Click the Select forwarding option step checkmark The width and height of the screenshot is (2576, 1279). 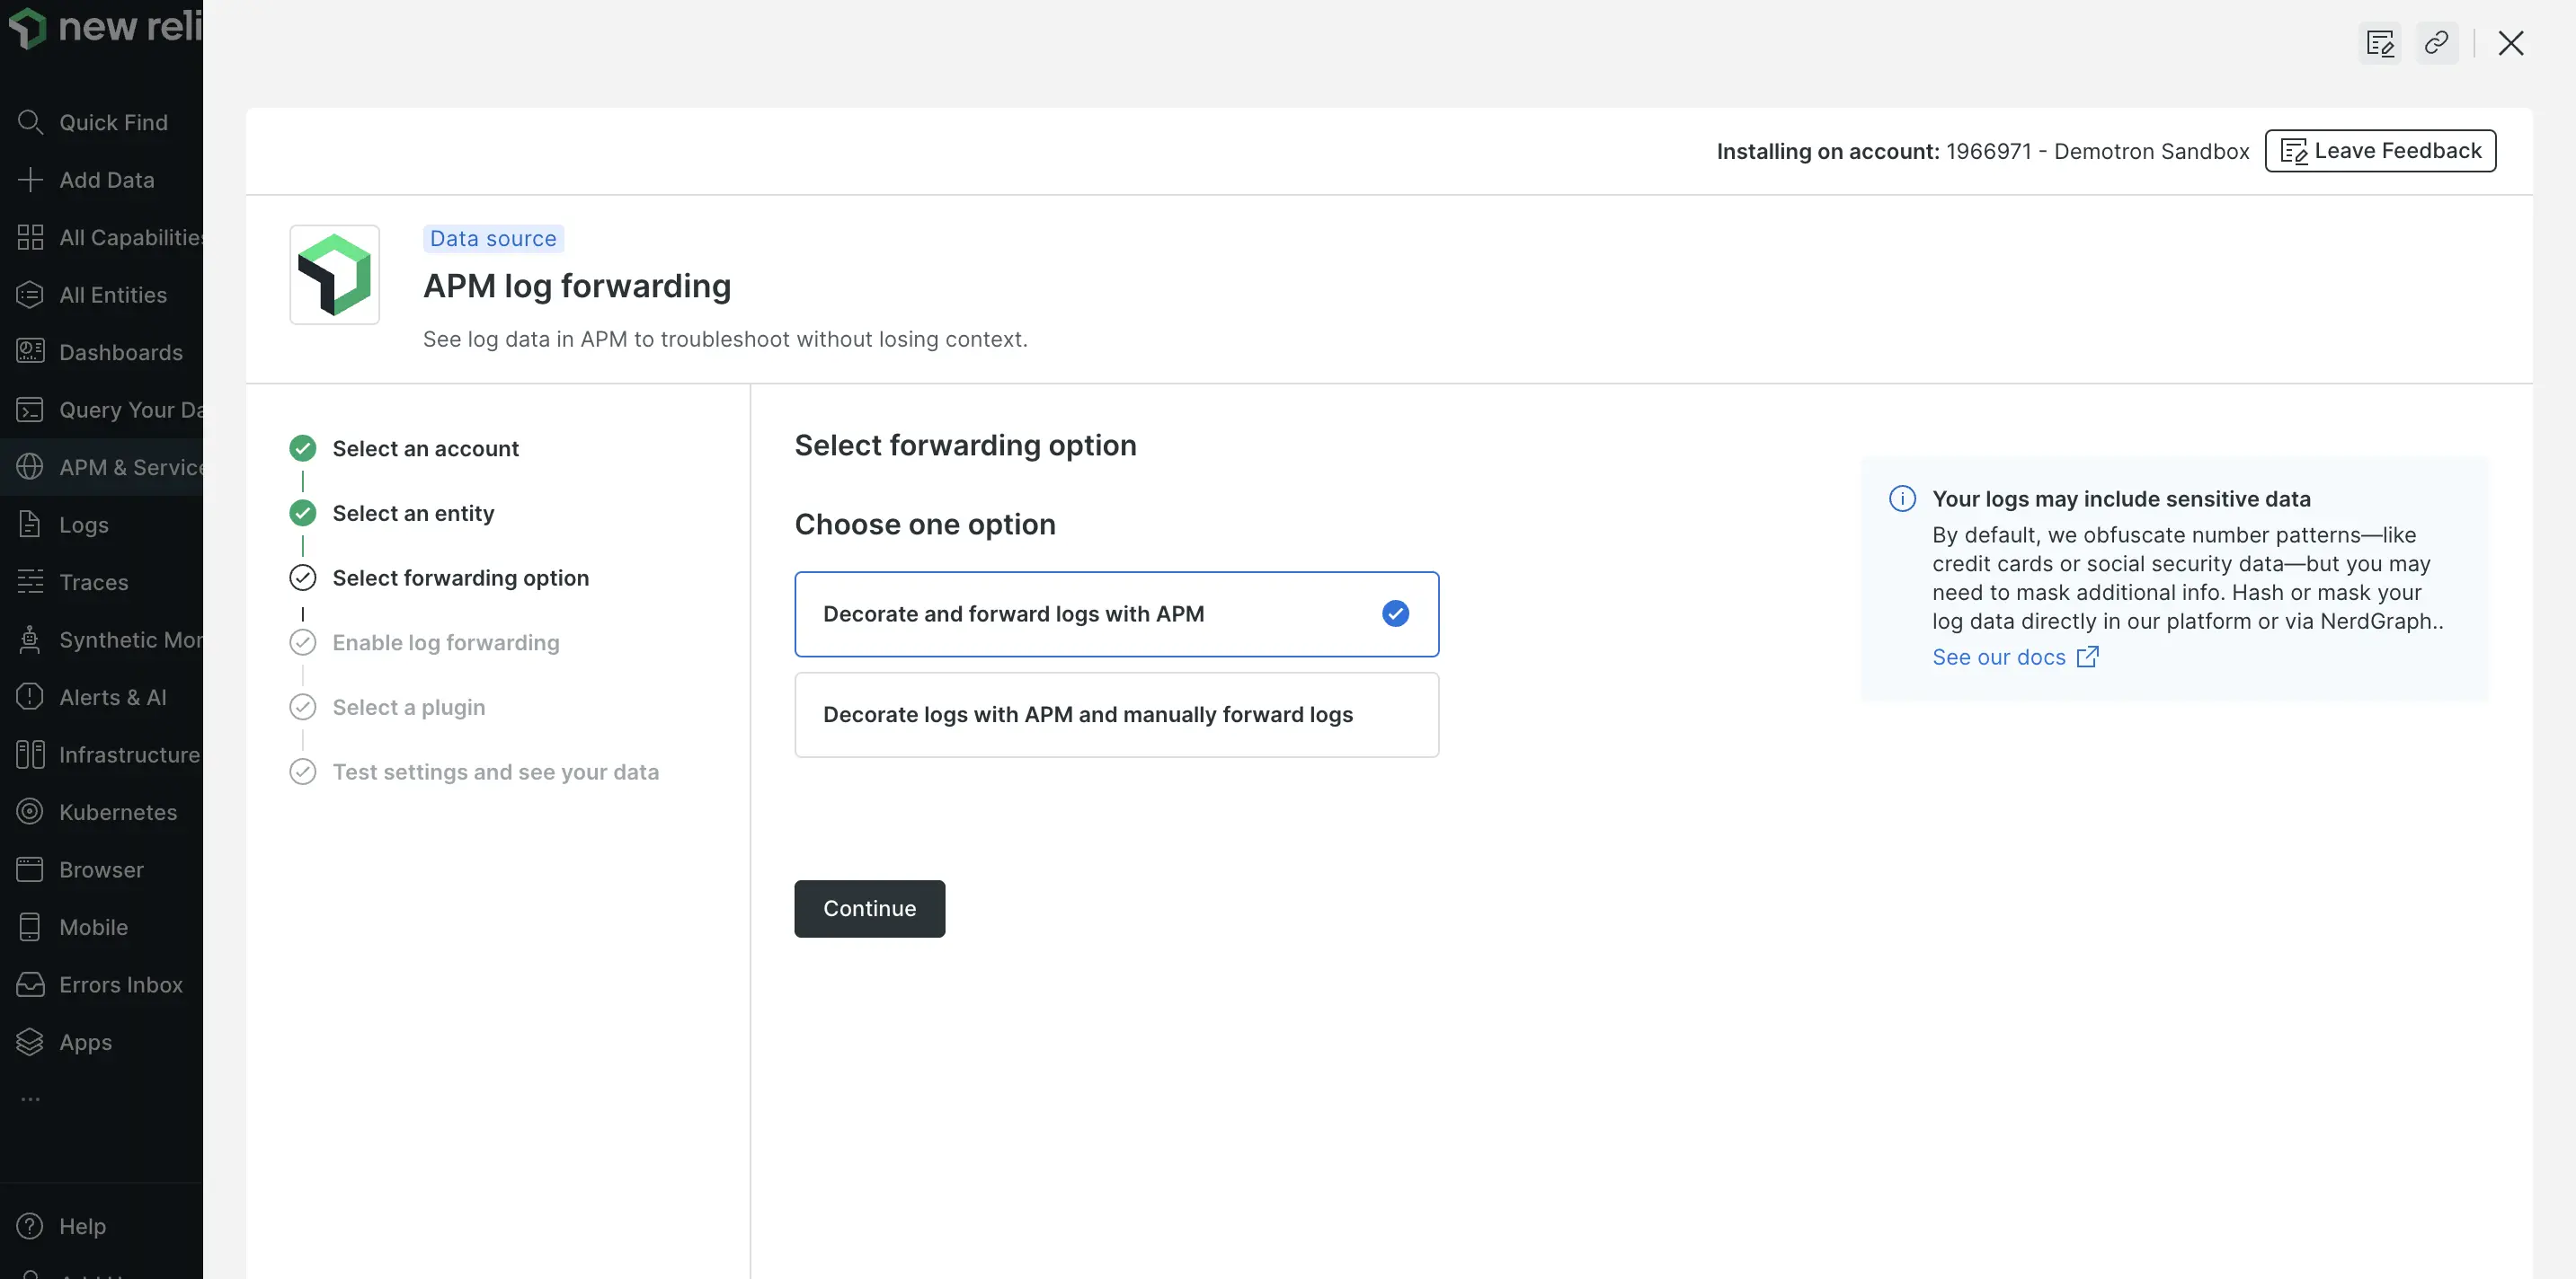[x=302, y=578]
